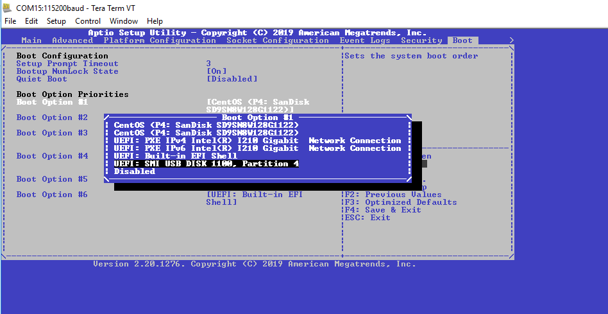Click the right arrow after Boot tab

click(511, 40)
